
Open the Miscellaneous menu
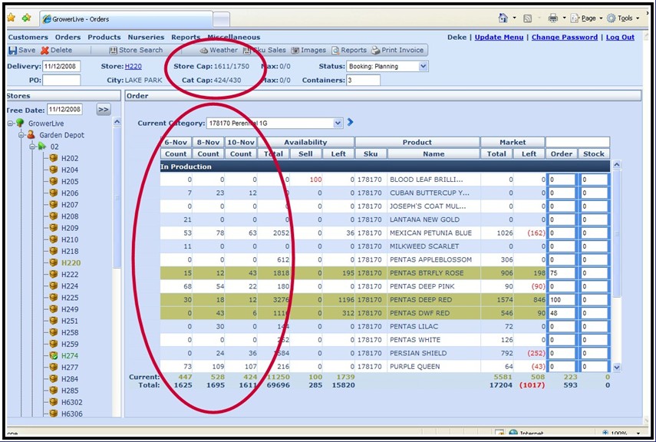pos(233,37)
